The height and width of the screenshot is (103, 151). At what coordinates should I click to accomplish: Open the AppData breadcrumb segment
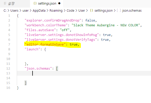[x=39, y=10]
